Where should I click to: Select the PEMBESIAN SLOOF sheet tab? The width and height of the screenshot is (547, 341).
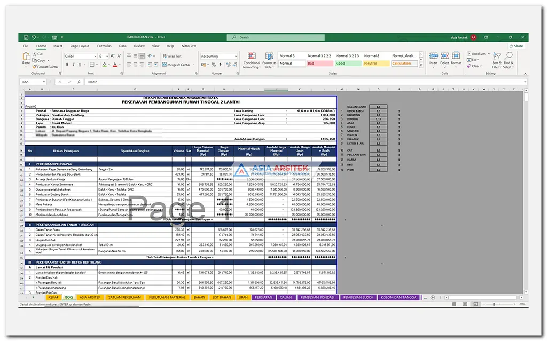[x=358, y=297]
